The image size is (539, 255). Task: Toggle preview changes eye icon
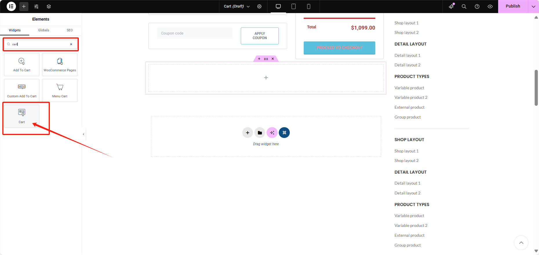point(490,6)
